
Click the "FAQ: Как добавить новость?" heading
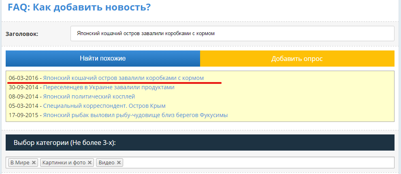click(x=79, y=7)
